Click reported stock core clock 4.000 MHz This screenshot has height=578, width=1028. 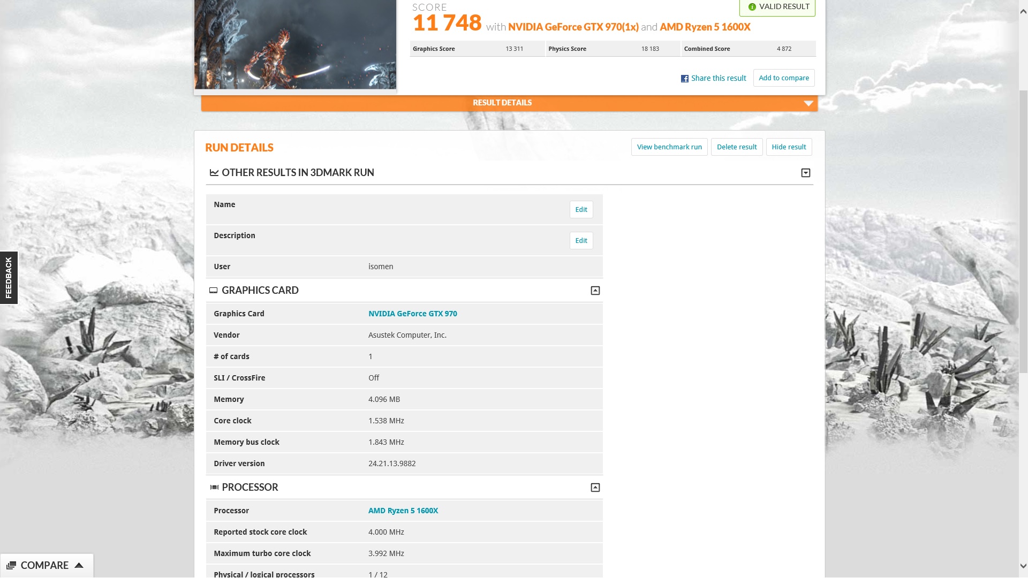(386, 532)
